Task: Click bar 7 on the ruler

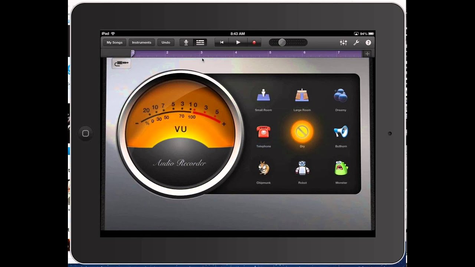Action: [338, 53]
